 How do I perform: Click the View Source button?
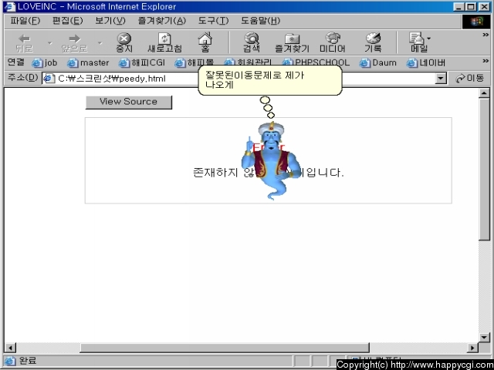[129, 103]
